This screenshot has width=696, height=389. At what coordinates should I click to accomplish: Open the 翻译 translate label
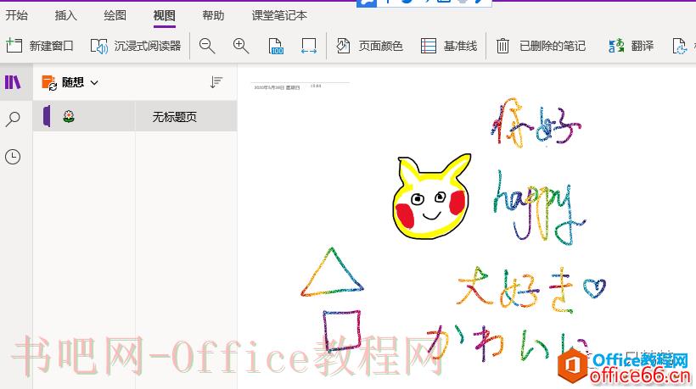pyautogui.click(x=642, y=46)
